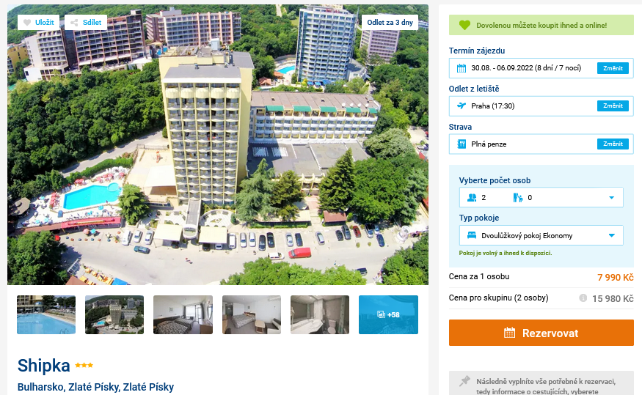Open the swimming pool thumbnail photo
Image resolution: width=642 pixels, height=395 pixels.
tap(46, 315)
